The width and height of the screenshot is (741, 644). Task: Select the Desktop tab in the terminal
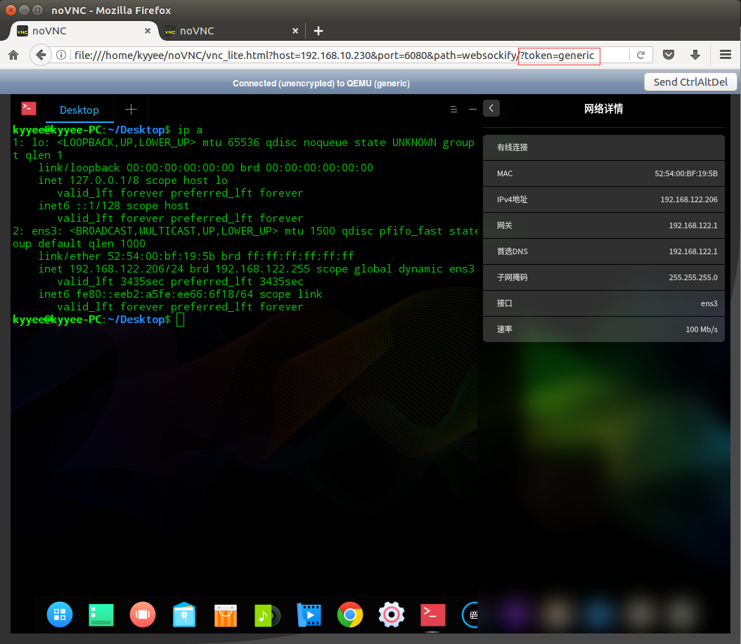[79, 110]
